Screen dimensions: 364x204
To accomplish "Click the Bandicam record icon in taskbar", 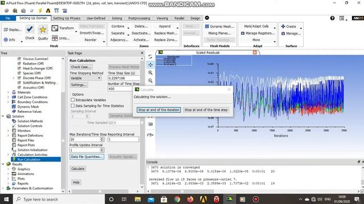I will coord(255,199).
